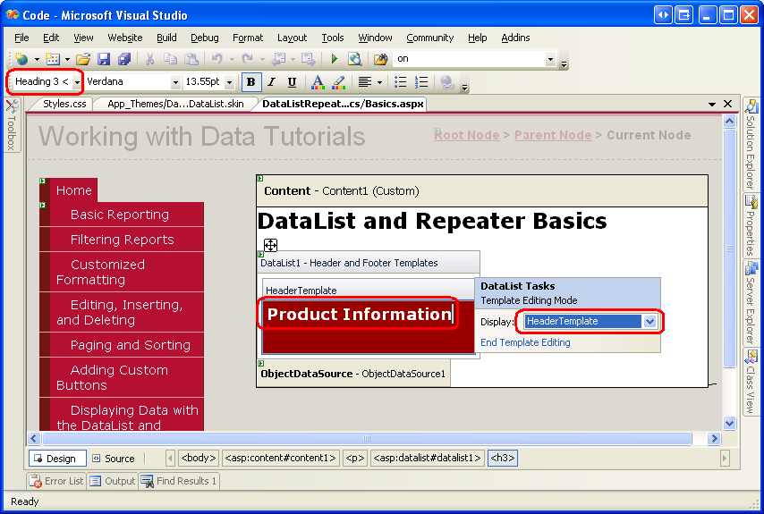764x514 pixels.
Task: Open the Verdana font name dropdown
Action: pyautogui.click(x=175, y=82)
